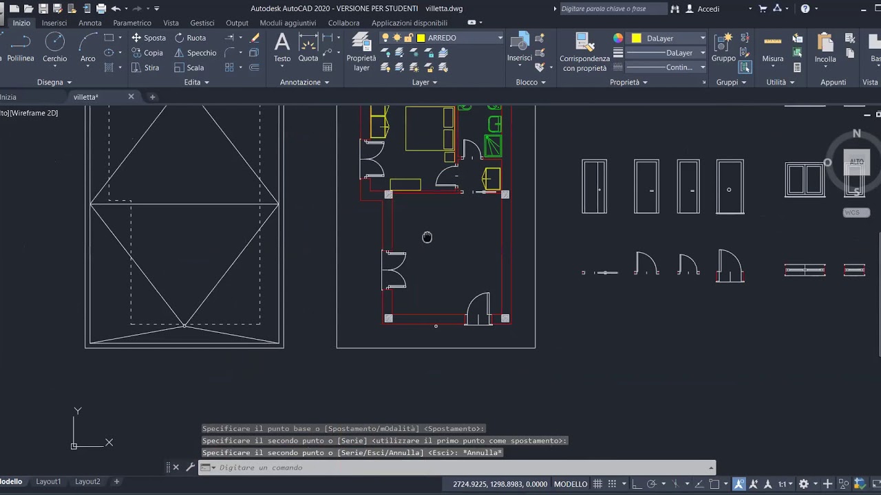Select the Quota dimension tool
881x495 pixels.
coord(308,48)
